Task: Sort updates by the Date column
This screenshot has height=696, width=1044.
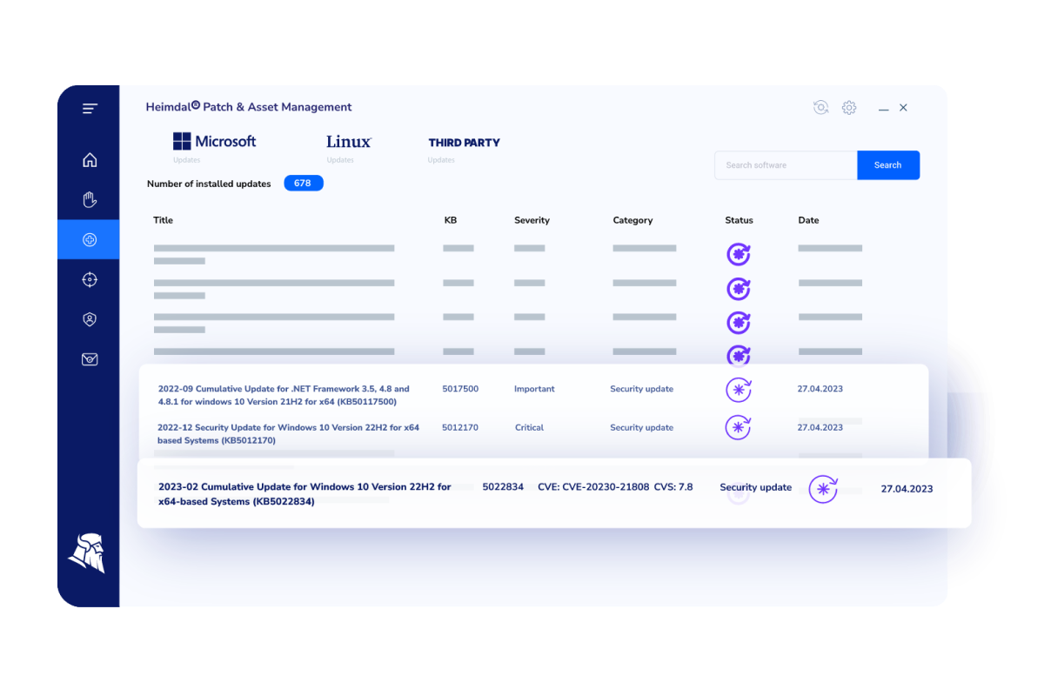Action: pyautogui.click(x=808, y=220)
